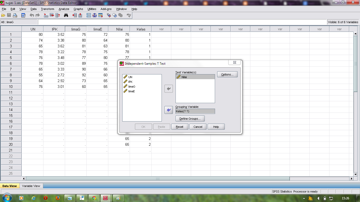This screenshot has width=360, height=202.
Task: Select the Nilai test variable
Action: click(x=184, y=77)
